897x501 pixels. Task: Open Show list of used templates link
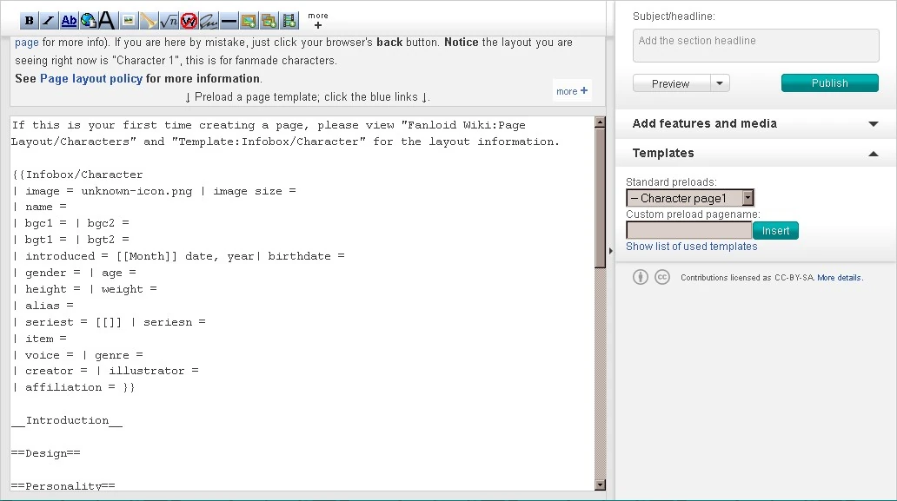click(x=691, y=247)
